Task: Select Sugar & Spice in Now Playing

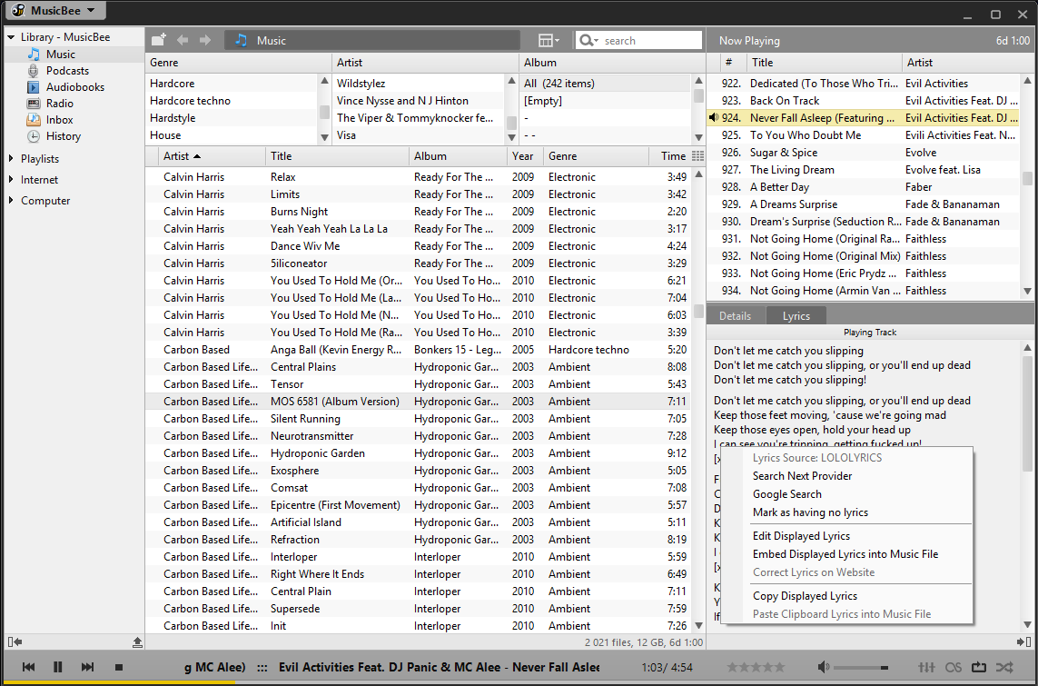Action: tap(864, 153)
